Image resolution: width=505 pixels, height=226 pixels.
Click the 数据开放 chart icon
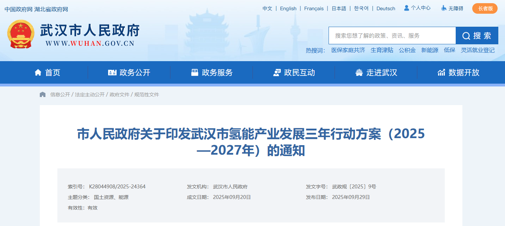point(441,72)
